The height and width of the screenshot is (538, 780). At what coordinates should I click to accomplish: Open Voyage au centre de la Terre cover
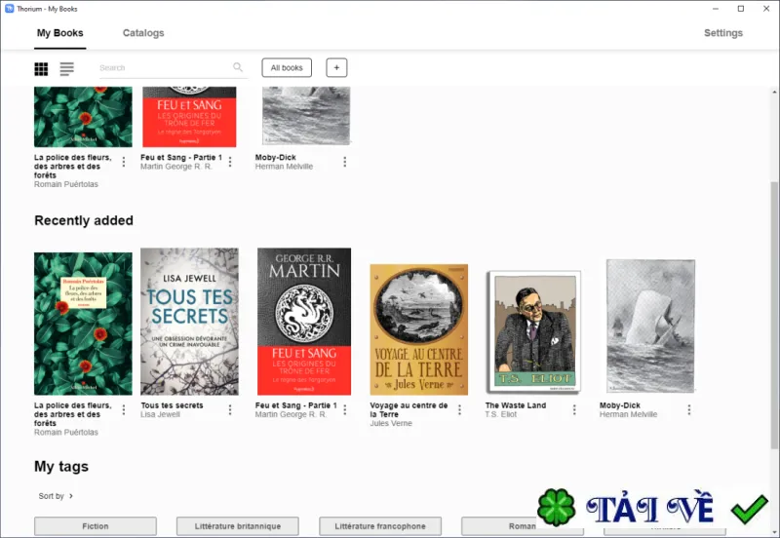tap(419, 329)
